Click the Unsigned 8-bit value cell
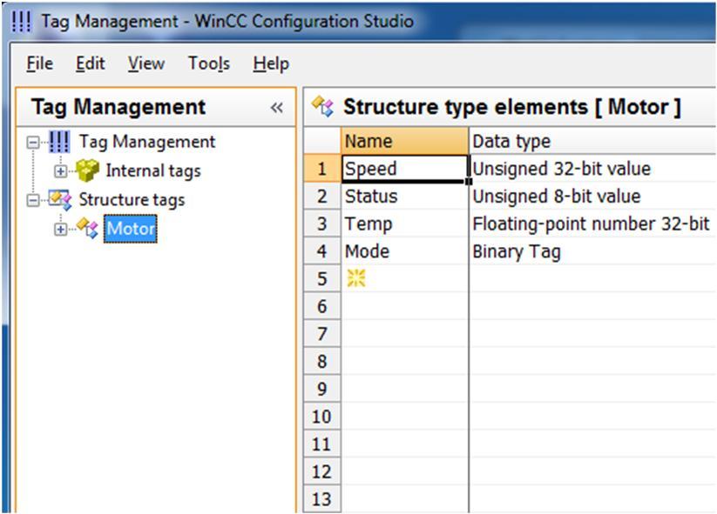717x514 pixels. pos(592,197)
